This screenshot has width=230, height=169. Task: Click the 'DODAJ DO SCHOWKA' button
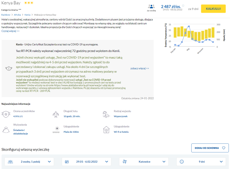click(x=210, y=148)
